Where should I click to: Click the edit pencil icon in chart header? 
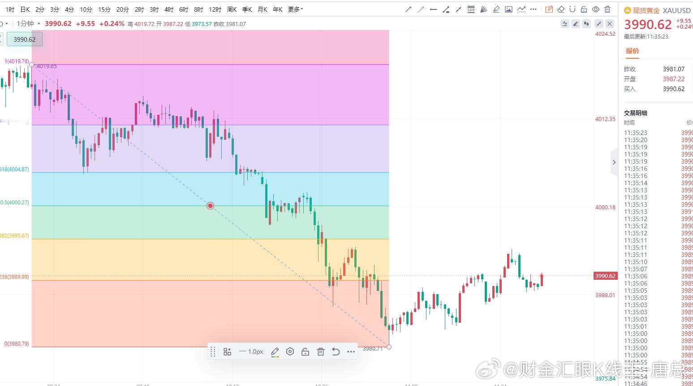[576, 24]
